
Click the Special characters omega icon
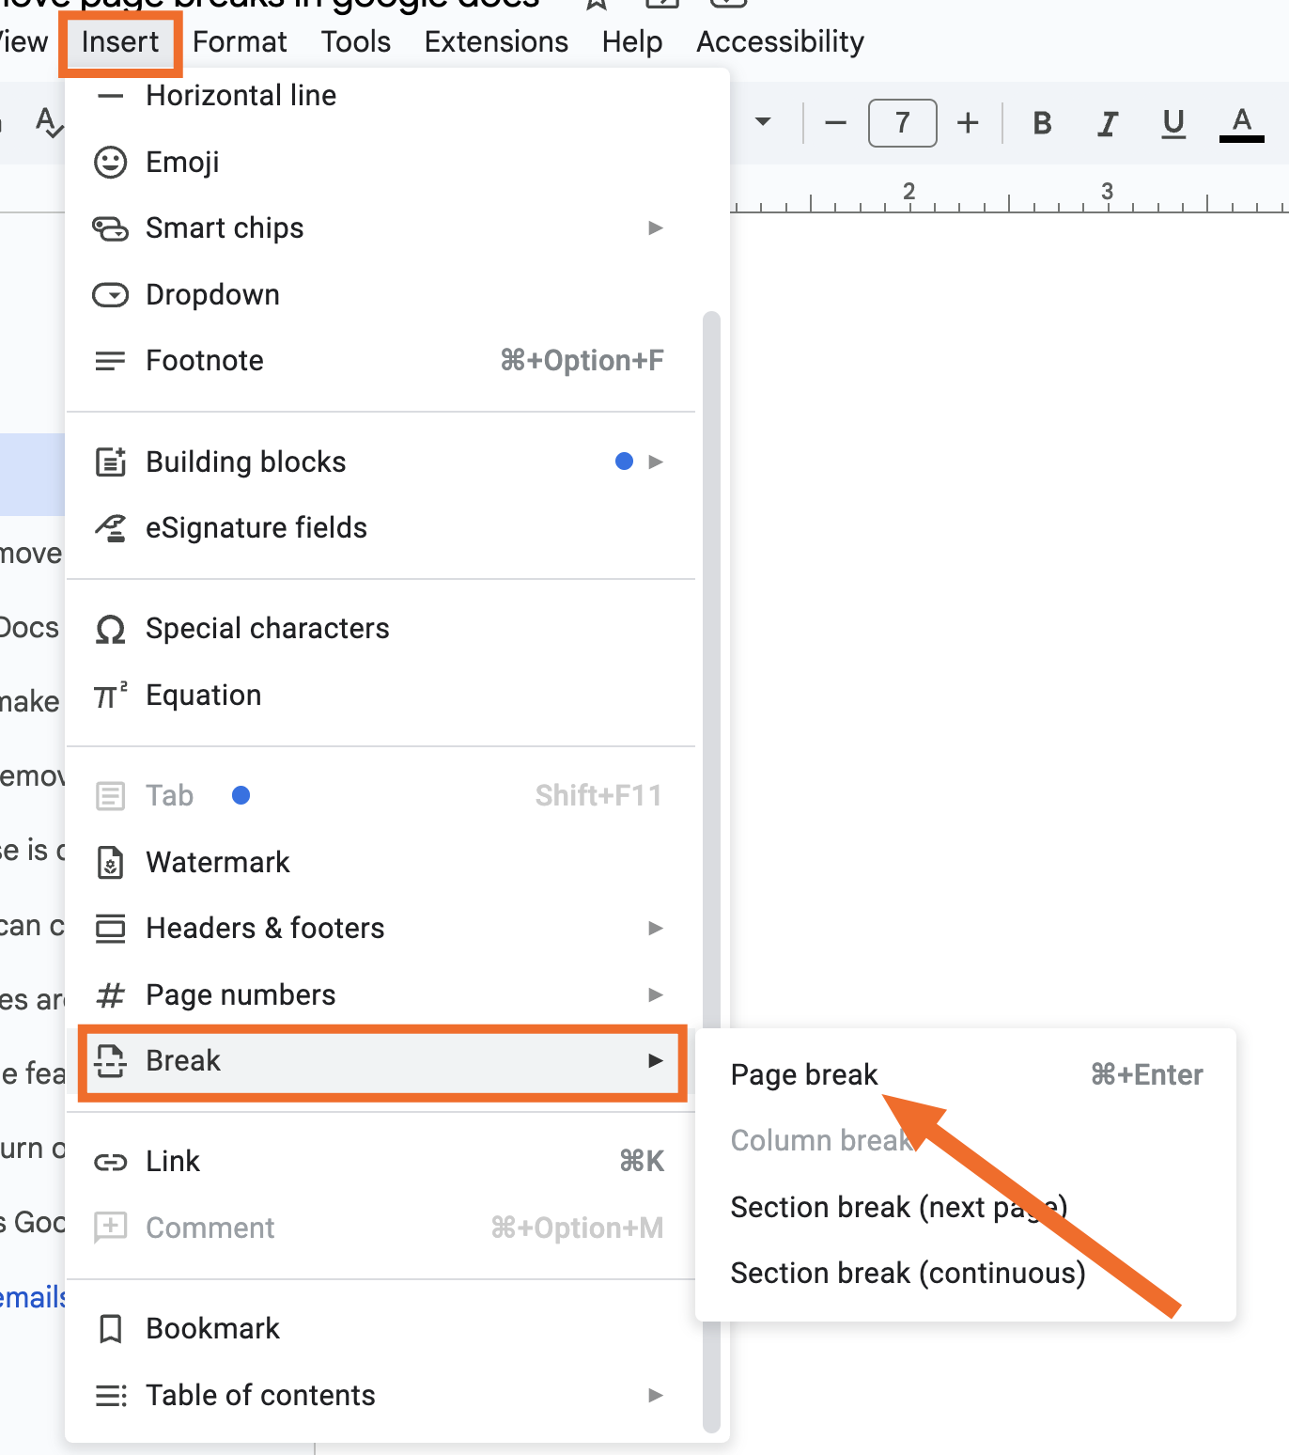pyautogui.click(x=110, y=629)
